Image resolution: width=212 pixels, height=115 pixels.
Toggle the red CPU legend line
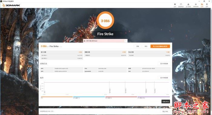pyautogui.click(x=121, y=97)
